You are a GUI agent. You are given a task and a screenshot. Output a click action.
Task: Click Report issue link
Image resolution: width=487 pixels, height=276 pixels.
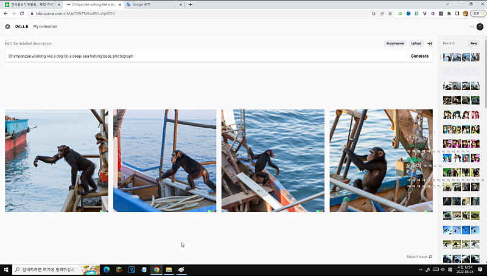coord(419,257)
